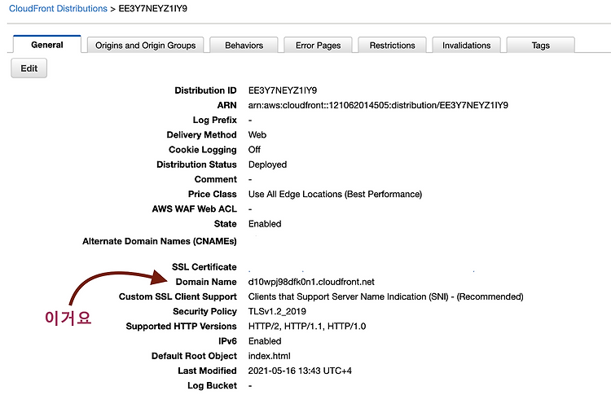The image size is (611, 417).
Task: Click the Domain Name field label
Action: [x=206, y=282]
